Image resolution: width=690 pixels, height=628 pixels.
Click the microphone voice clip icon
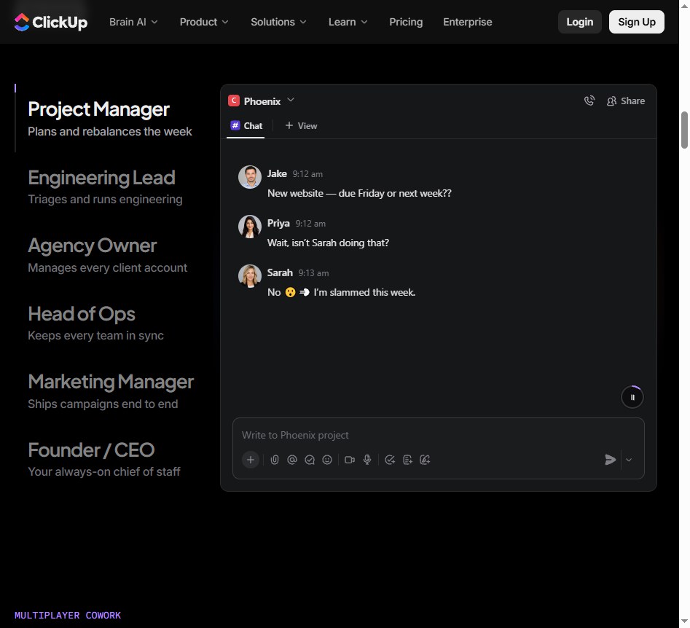(x=367, y=460)
